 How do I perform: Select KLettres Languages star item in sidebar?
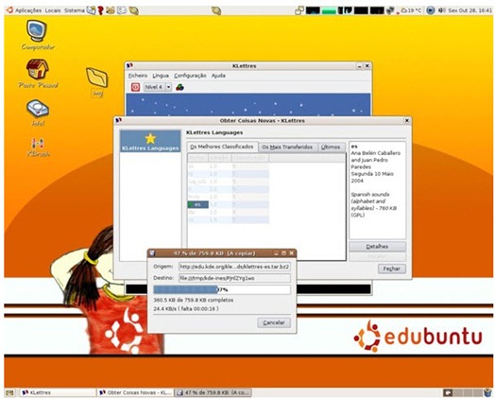pos(150,141)
